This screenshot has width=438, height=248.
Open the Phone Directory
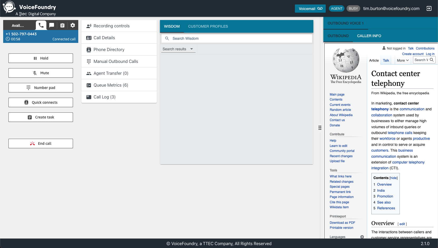click(x=119, y=49)
